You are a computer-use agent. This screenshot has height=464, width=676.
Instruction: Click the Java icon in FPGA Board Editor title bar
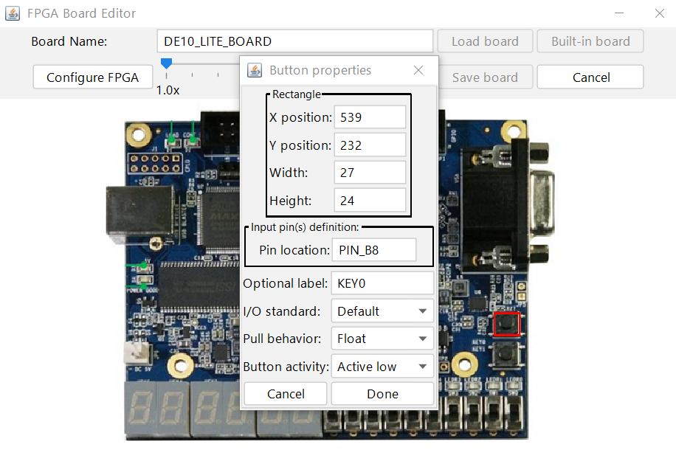(x=14, y=13)
